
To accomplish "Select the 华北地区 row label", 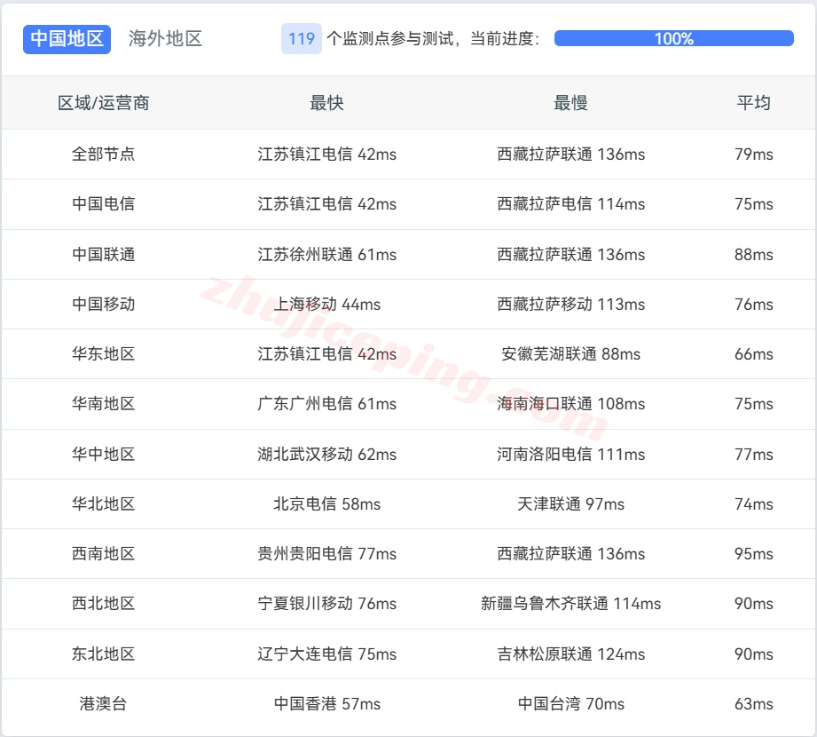I will (103, 504).
